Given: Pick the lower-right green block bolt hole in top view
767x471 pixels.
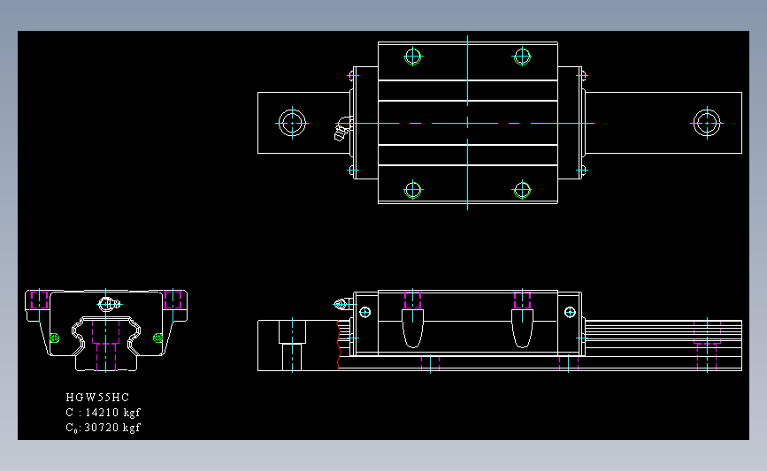Looking at the screenshot, I should 523,190.
